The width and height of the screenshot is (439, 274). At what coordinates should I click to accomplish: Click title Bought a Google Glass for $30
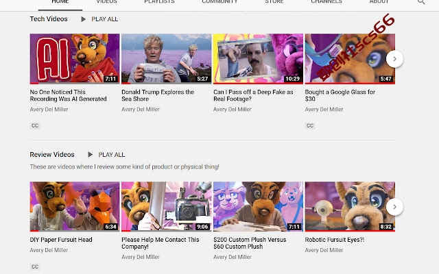(x=340, y=95)
